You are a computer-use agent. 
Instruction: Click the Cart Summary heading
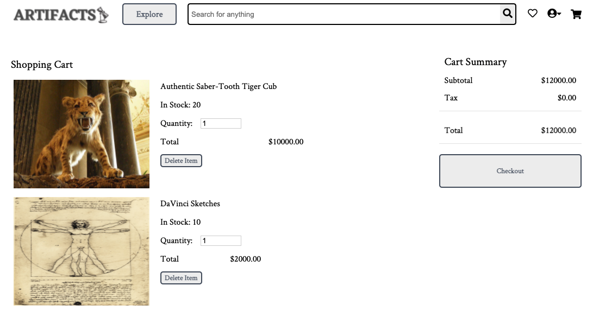click(x=476, y=62)
